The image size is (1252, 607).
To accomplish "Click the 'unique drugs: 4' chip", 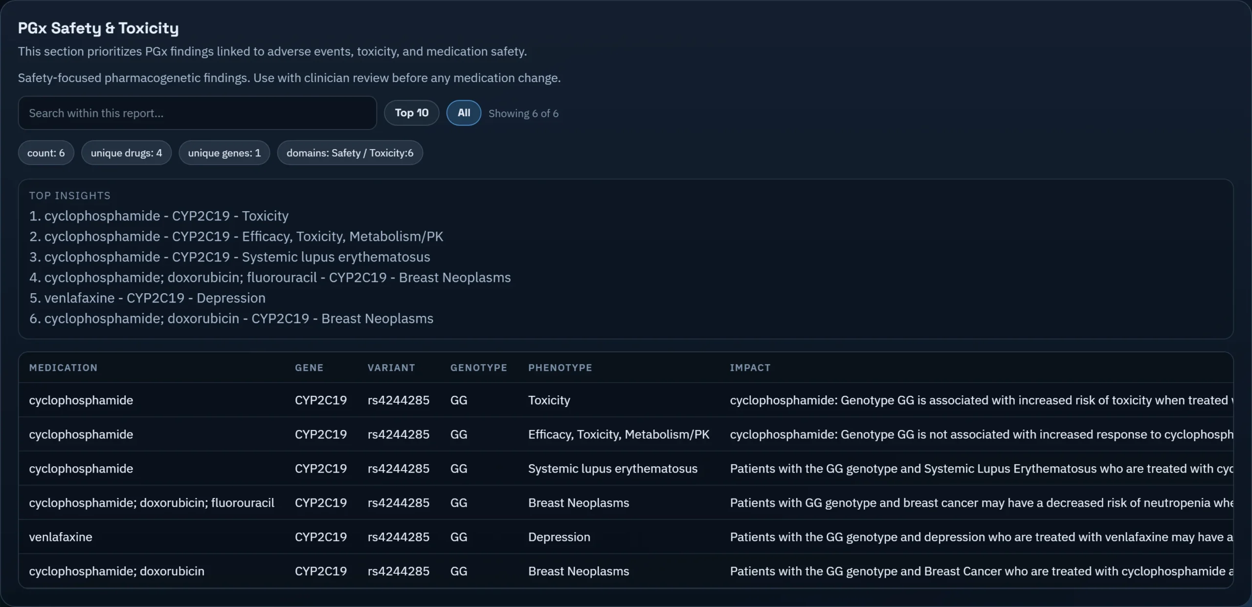I will (x=126, y=153).
